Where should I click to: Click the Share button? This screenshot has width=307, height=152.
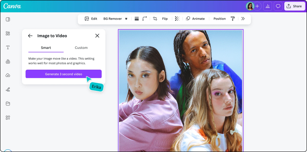tap(295, 6)
